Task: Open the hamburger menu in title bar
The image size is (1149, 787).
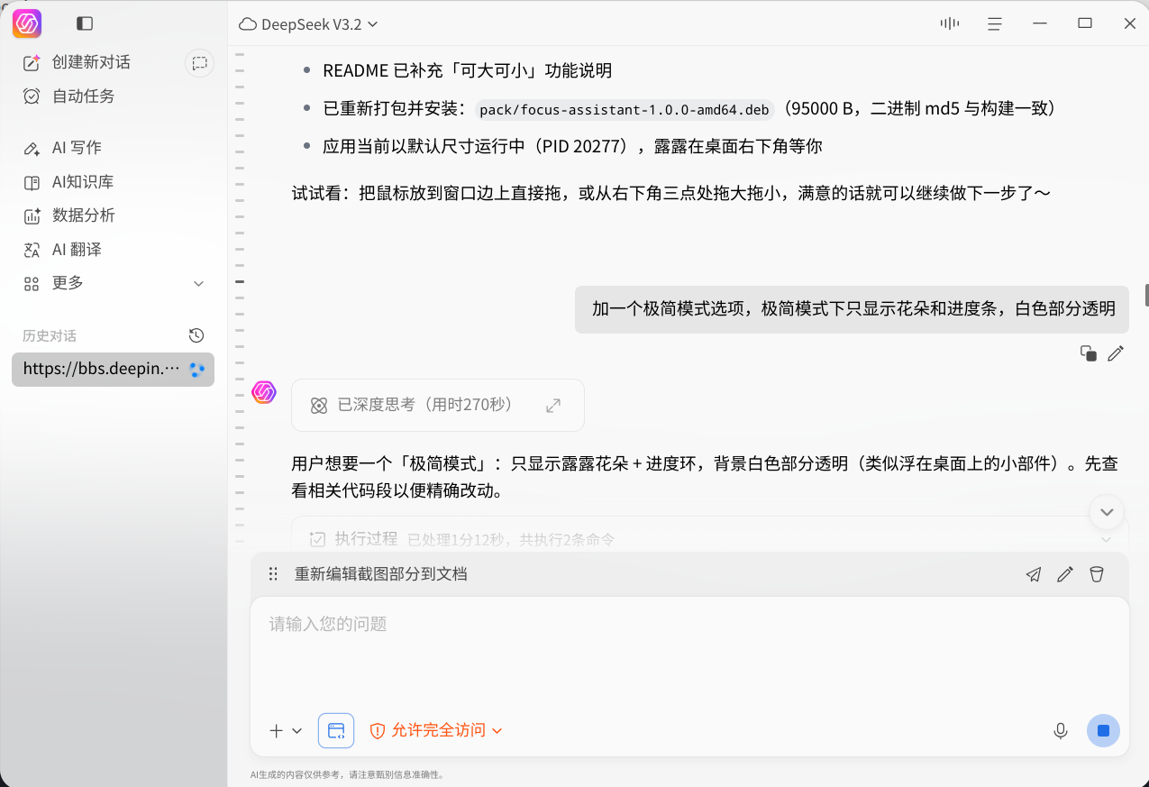Action: [x=995, y=23]
